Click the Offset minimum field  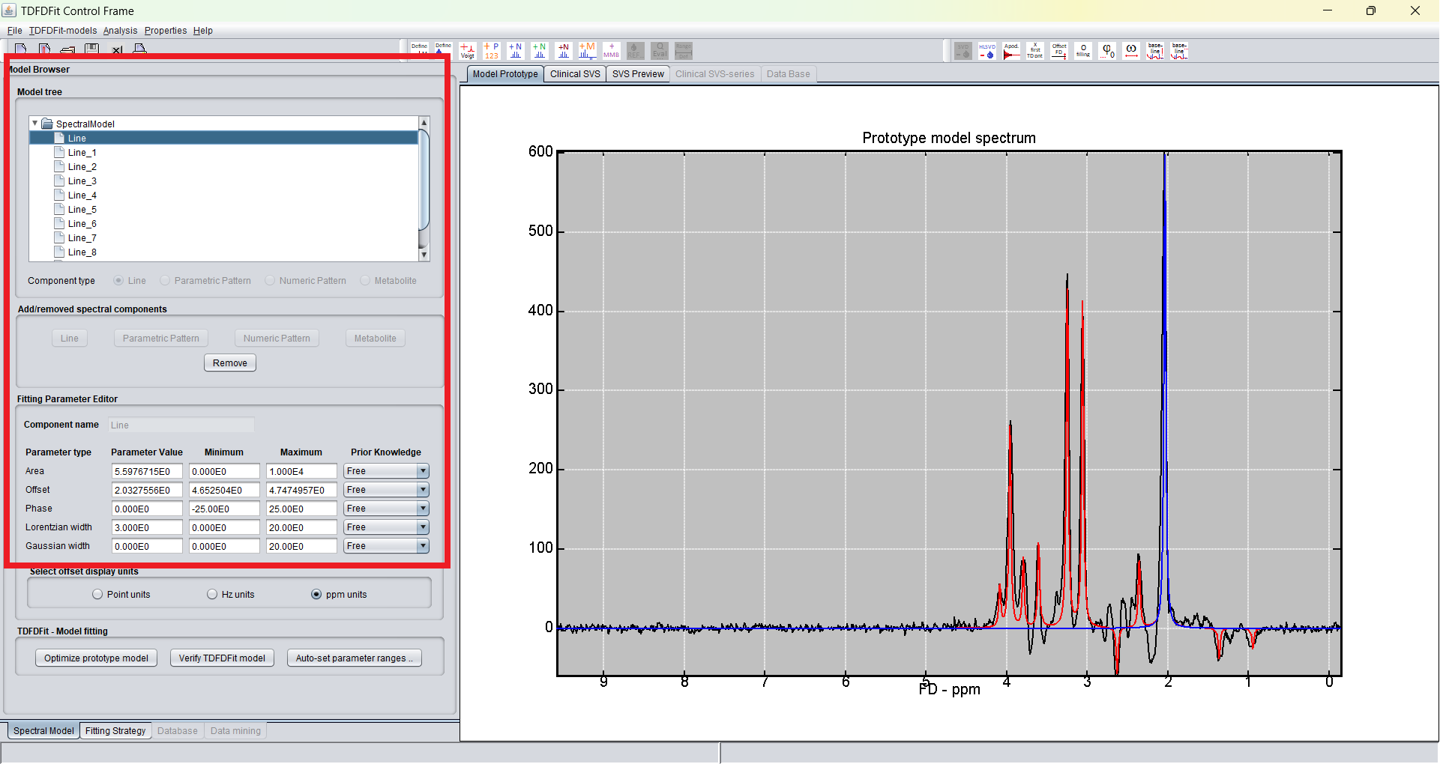224,490
